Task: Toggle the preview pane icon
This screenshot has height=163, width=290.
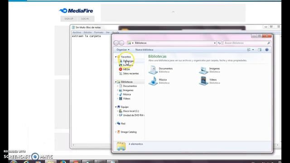Action: (260, 50)
